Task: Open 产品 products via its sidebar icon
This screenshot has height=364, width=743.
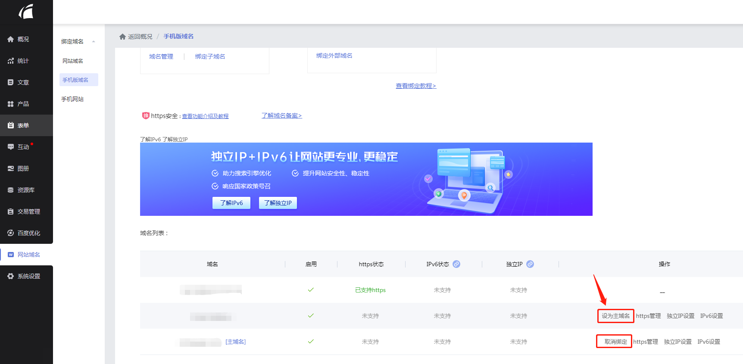Action: point(10,104)
